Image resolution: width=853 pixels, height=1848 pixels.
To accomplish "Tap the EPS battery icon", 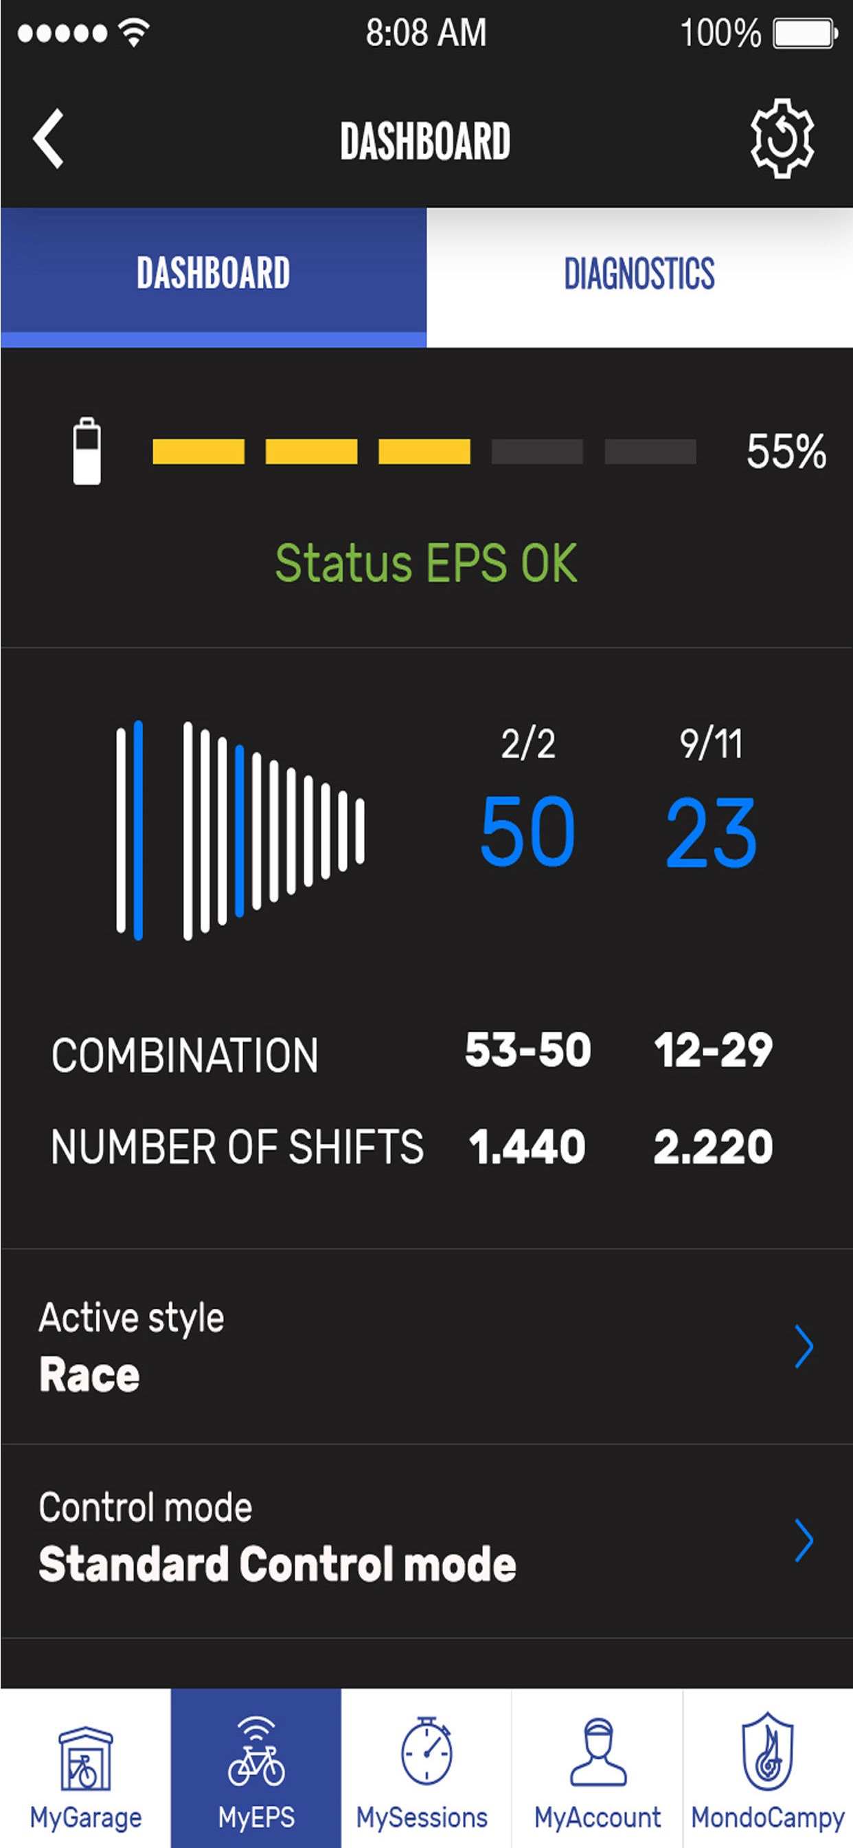I will 87,451.
